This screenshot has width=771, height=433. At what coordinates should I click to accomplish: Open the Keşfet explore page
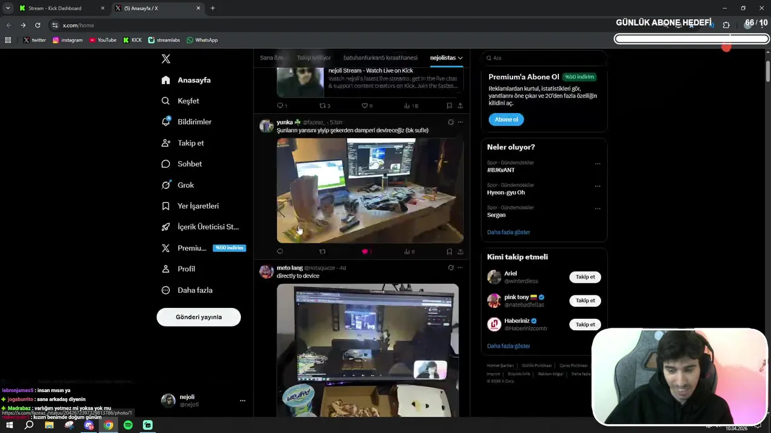[x=180, y=101]
